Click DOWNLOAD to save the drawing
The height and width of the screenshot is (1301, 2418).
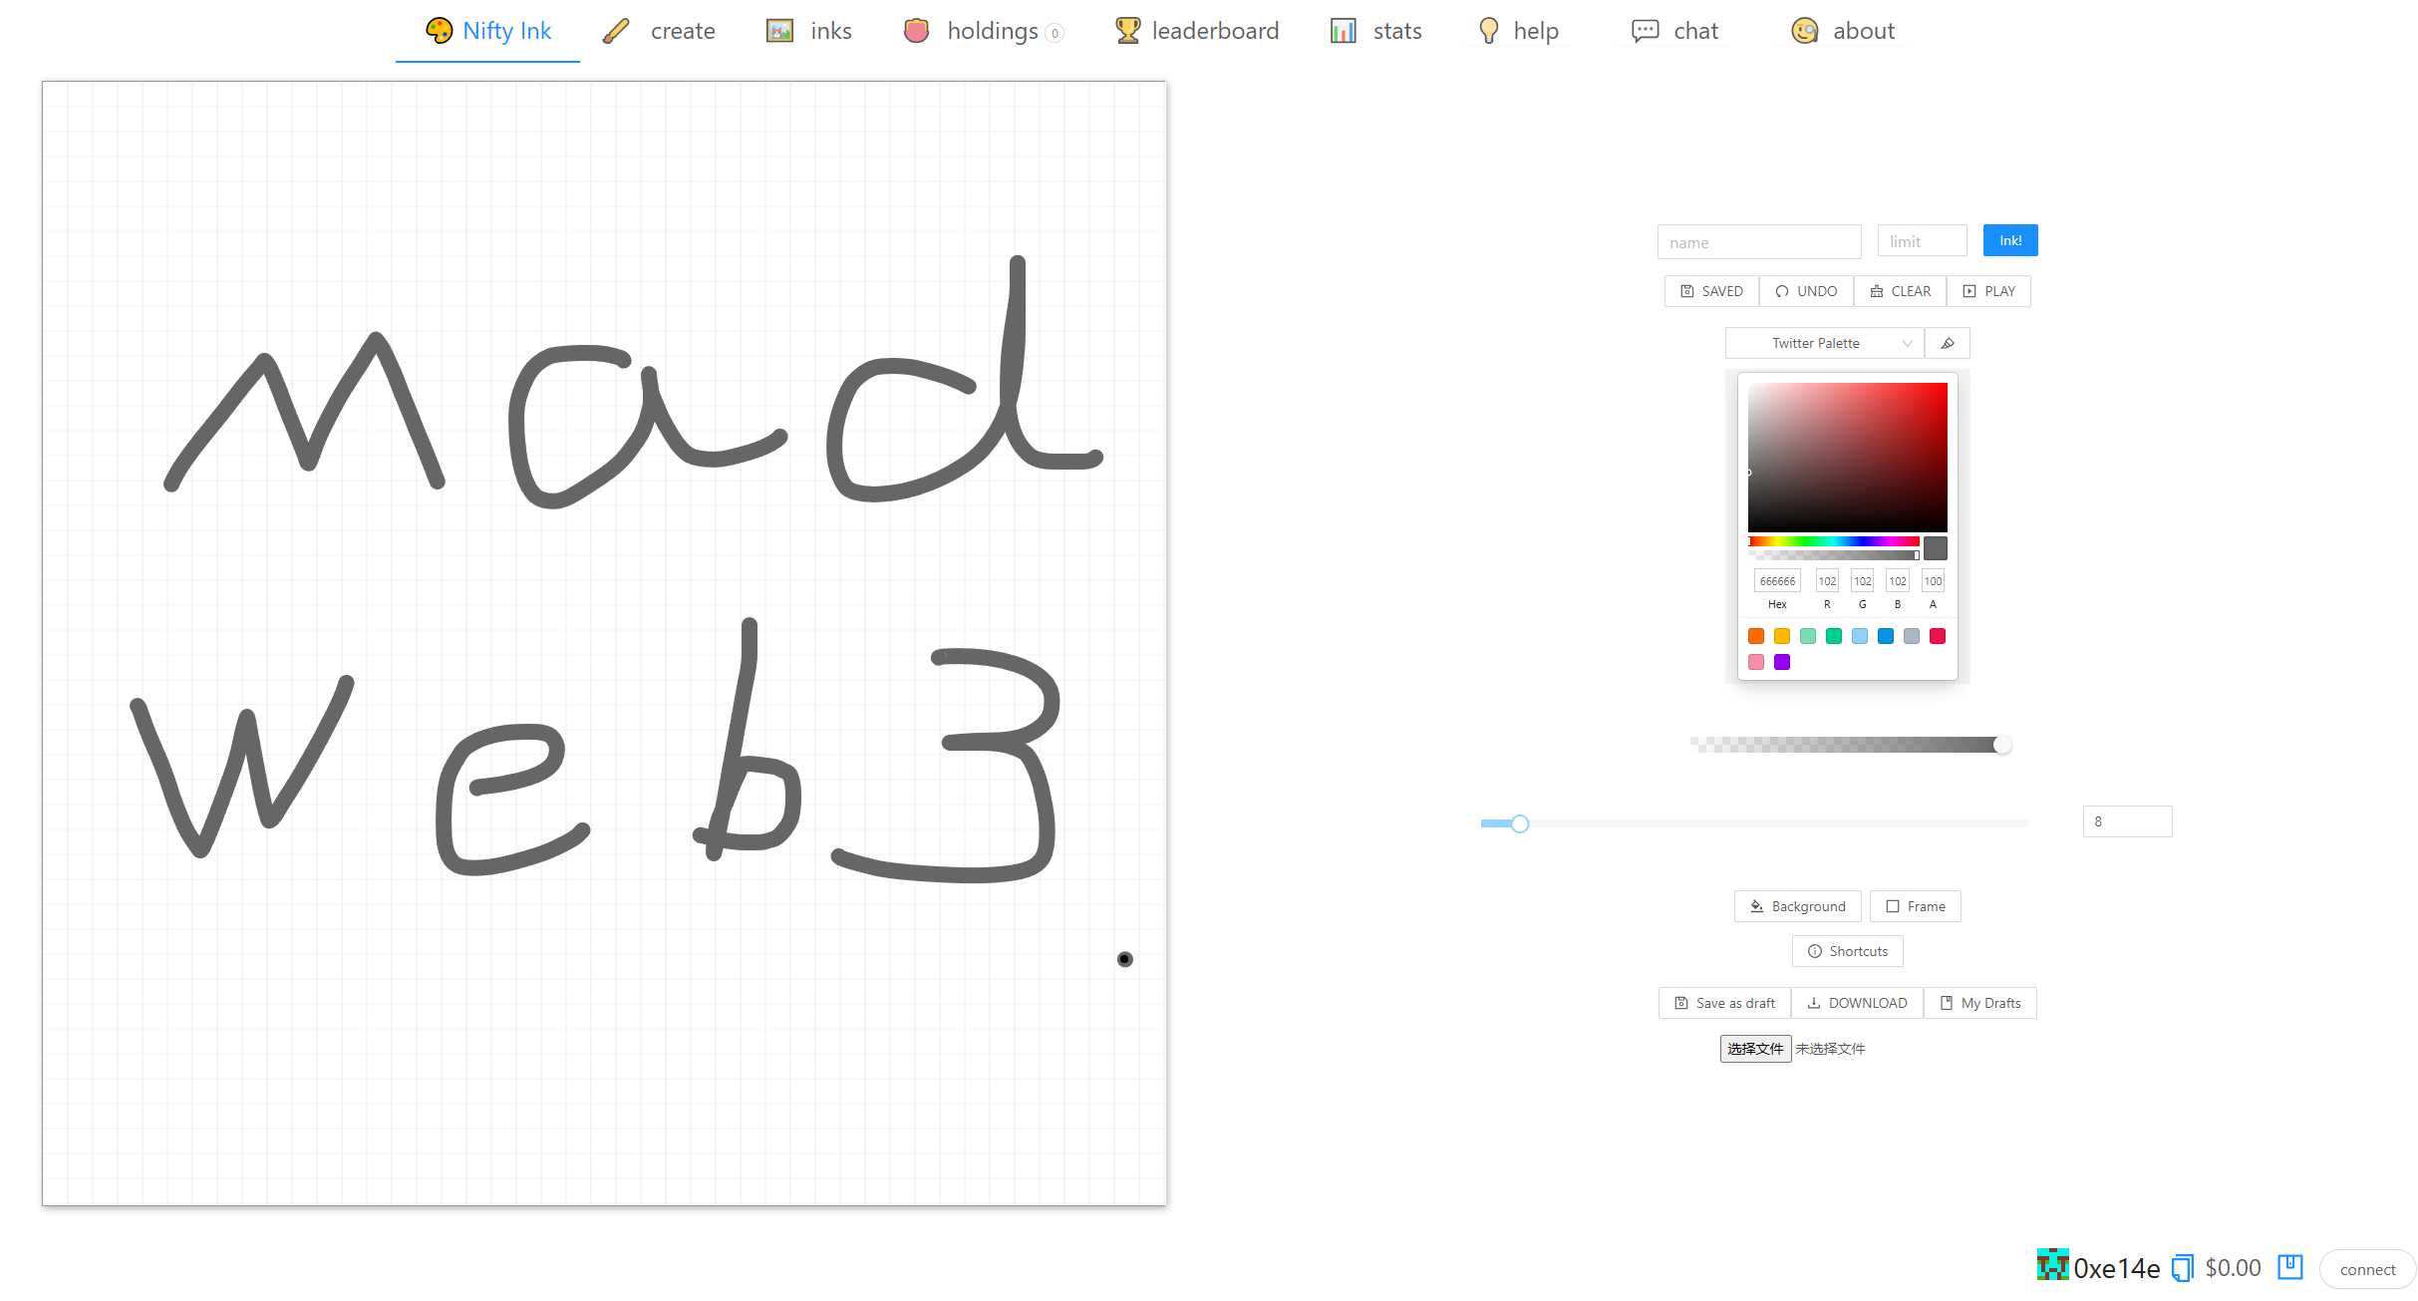point(1857,1003)
